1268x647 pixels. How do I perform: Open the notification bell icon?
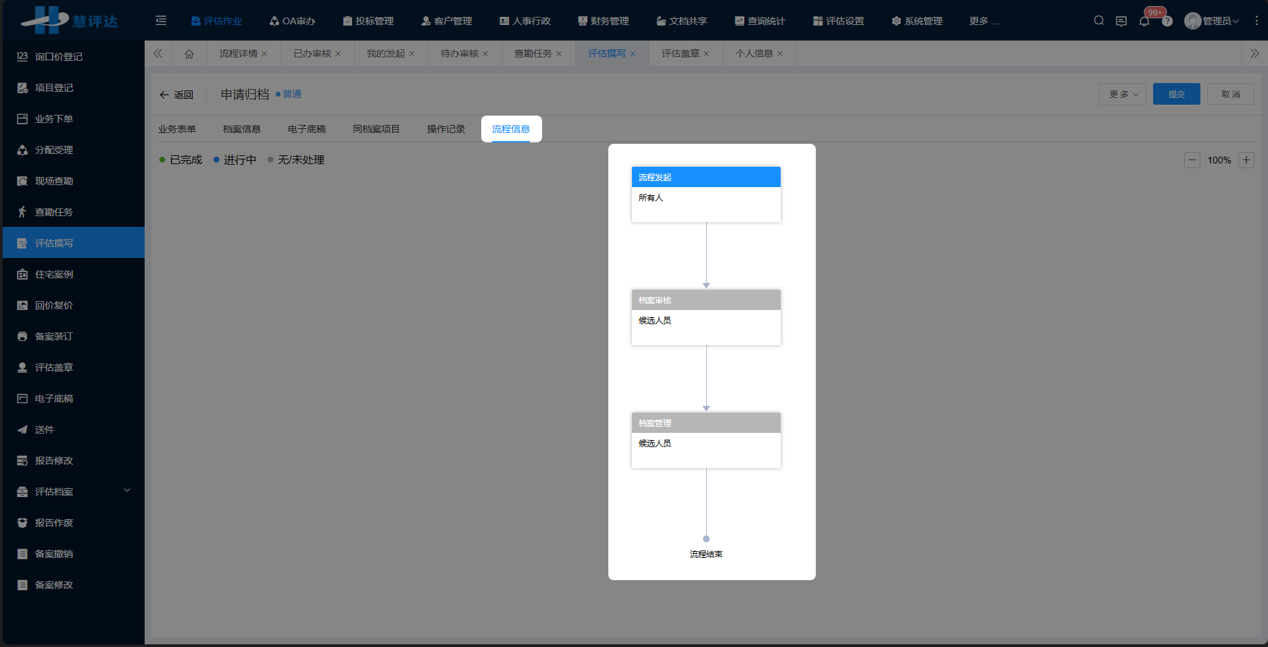click(1144, 21)
